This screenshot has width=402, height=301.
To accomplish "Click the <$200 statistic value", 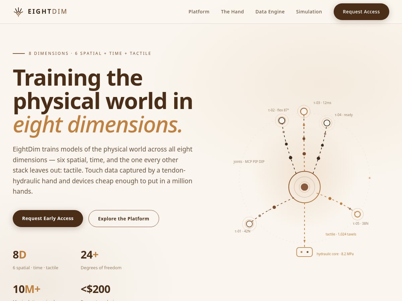I will tap(95, 289).
